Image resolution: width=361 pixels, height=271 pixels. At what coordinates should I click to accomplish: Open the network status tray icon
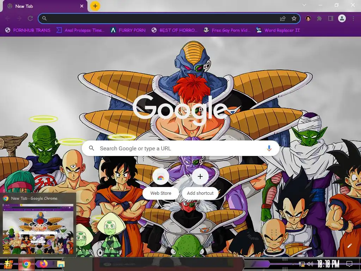pyautogui.click(x=302, y=264)
